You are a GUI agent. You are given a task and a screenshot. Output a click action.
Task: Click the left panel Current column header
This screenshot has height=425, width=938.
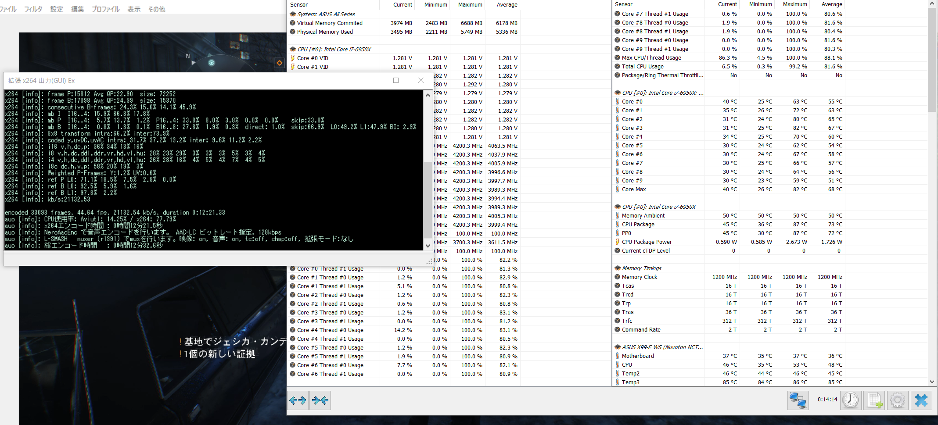(397, 4)
